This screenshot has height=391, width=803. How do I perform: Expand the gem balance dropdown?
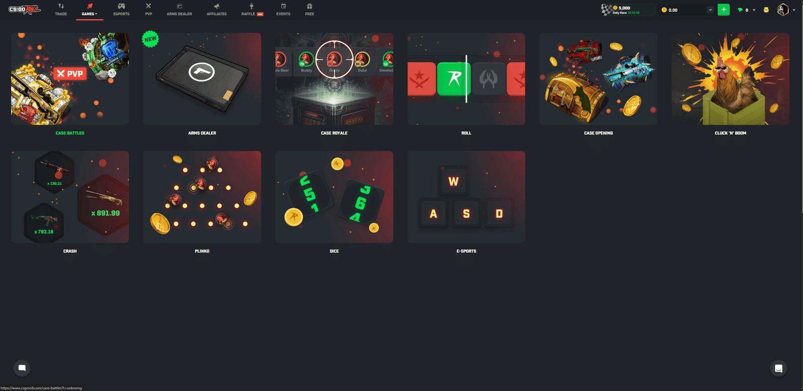click(754, 10)
